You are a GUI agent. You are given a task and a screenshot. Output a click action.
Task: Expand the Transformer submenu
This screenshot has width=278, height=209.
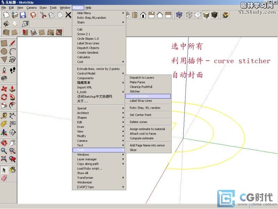99,178
